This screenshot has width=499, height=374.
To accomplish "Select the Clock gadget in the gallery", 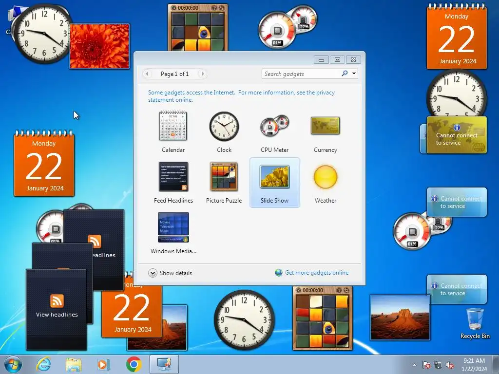I will tap(224, 132).
